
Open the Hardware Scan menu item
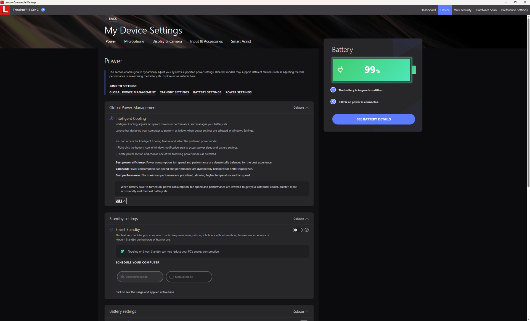[x=486, y=10]
